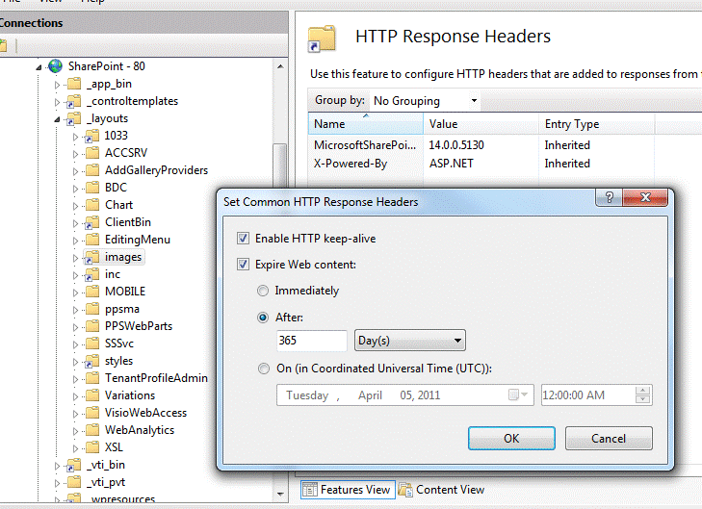Click the ClientBin folder icon
Viewport: 702px width, 509px height.
(x=92, y=222)
